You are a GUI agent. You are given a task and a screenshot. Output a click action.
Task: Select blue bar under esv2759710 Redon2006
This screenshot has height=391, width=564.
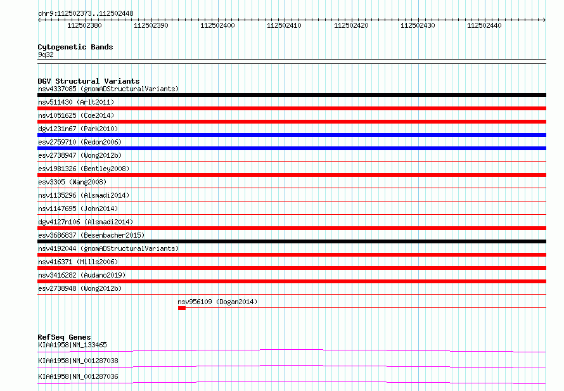(x=292, y=148)
